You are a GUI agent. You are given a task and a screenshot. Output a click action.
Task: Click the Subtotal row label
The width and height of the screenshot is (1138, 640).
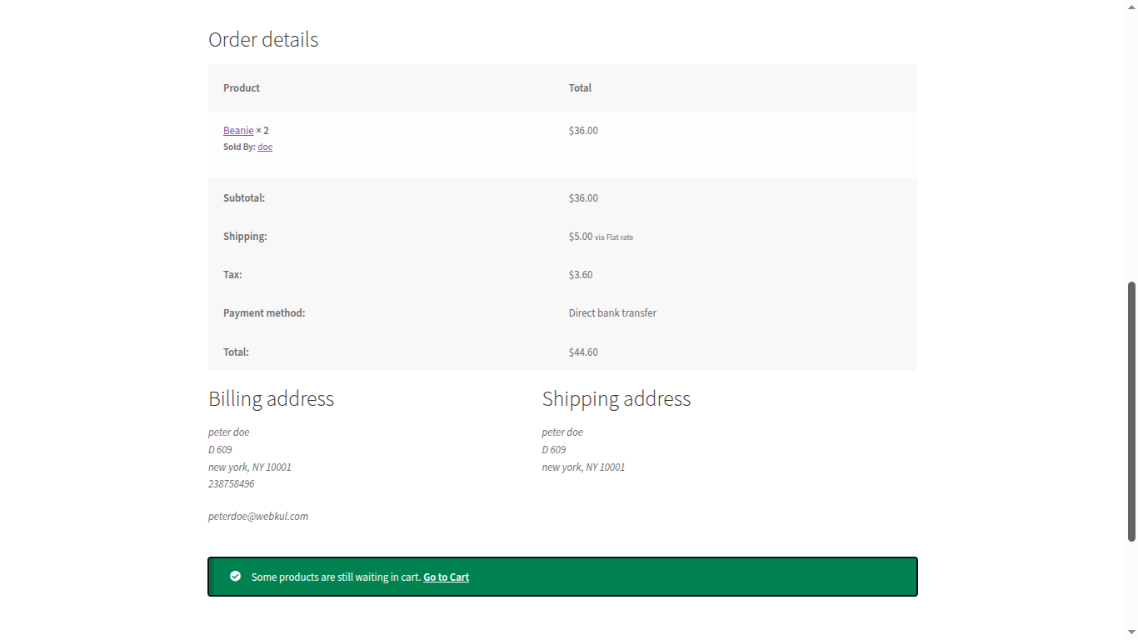[x=244, y=197]
